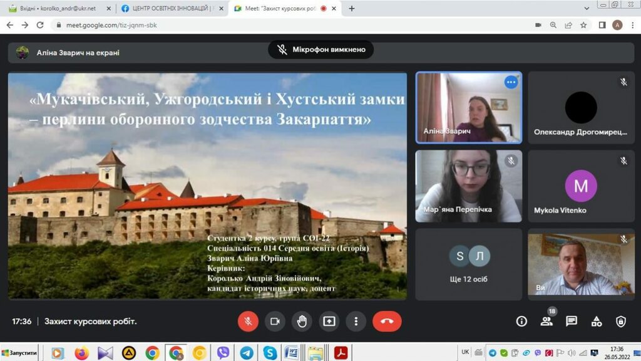Open the Activities panel

(x=597, y=322)
